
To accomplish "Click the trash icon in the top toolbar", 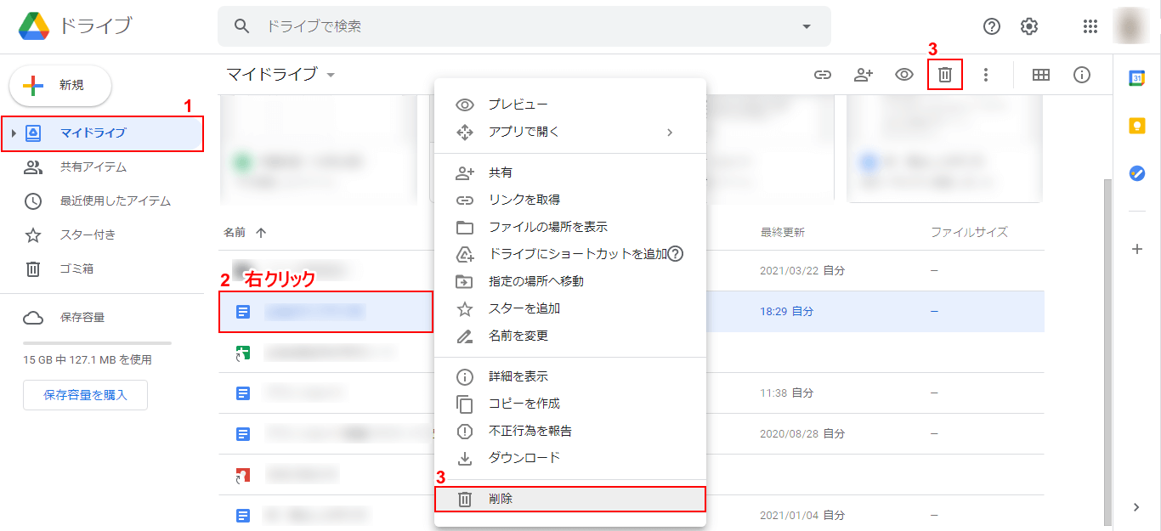I will 944,75.
